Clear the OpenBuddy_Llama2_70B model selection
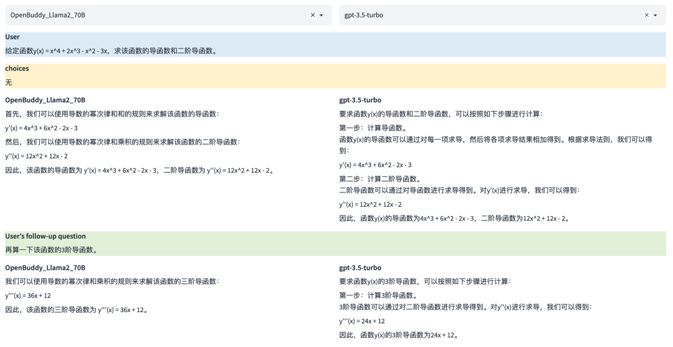This screenshot has width=673, height=347. (x=312, y=15)
